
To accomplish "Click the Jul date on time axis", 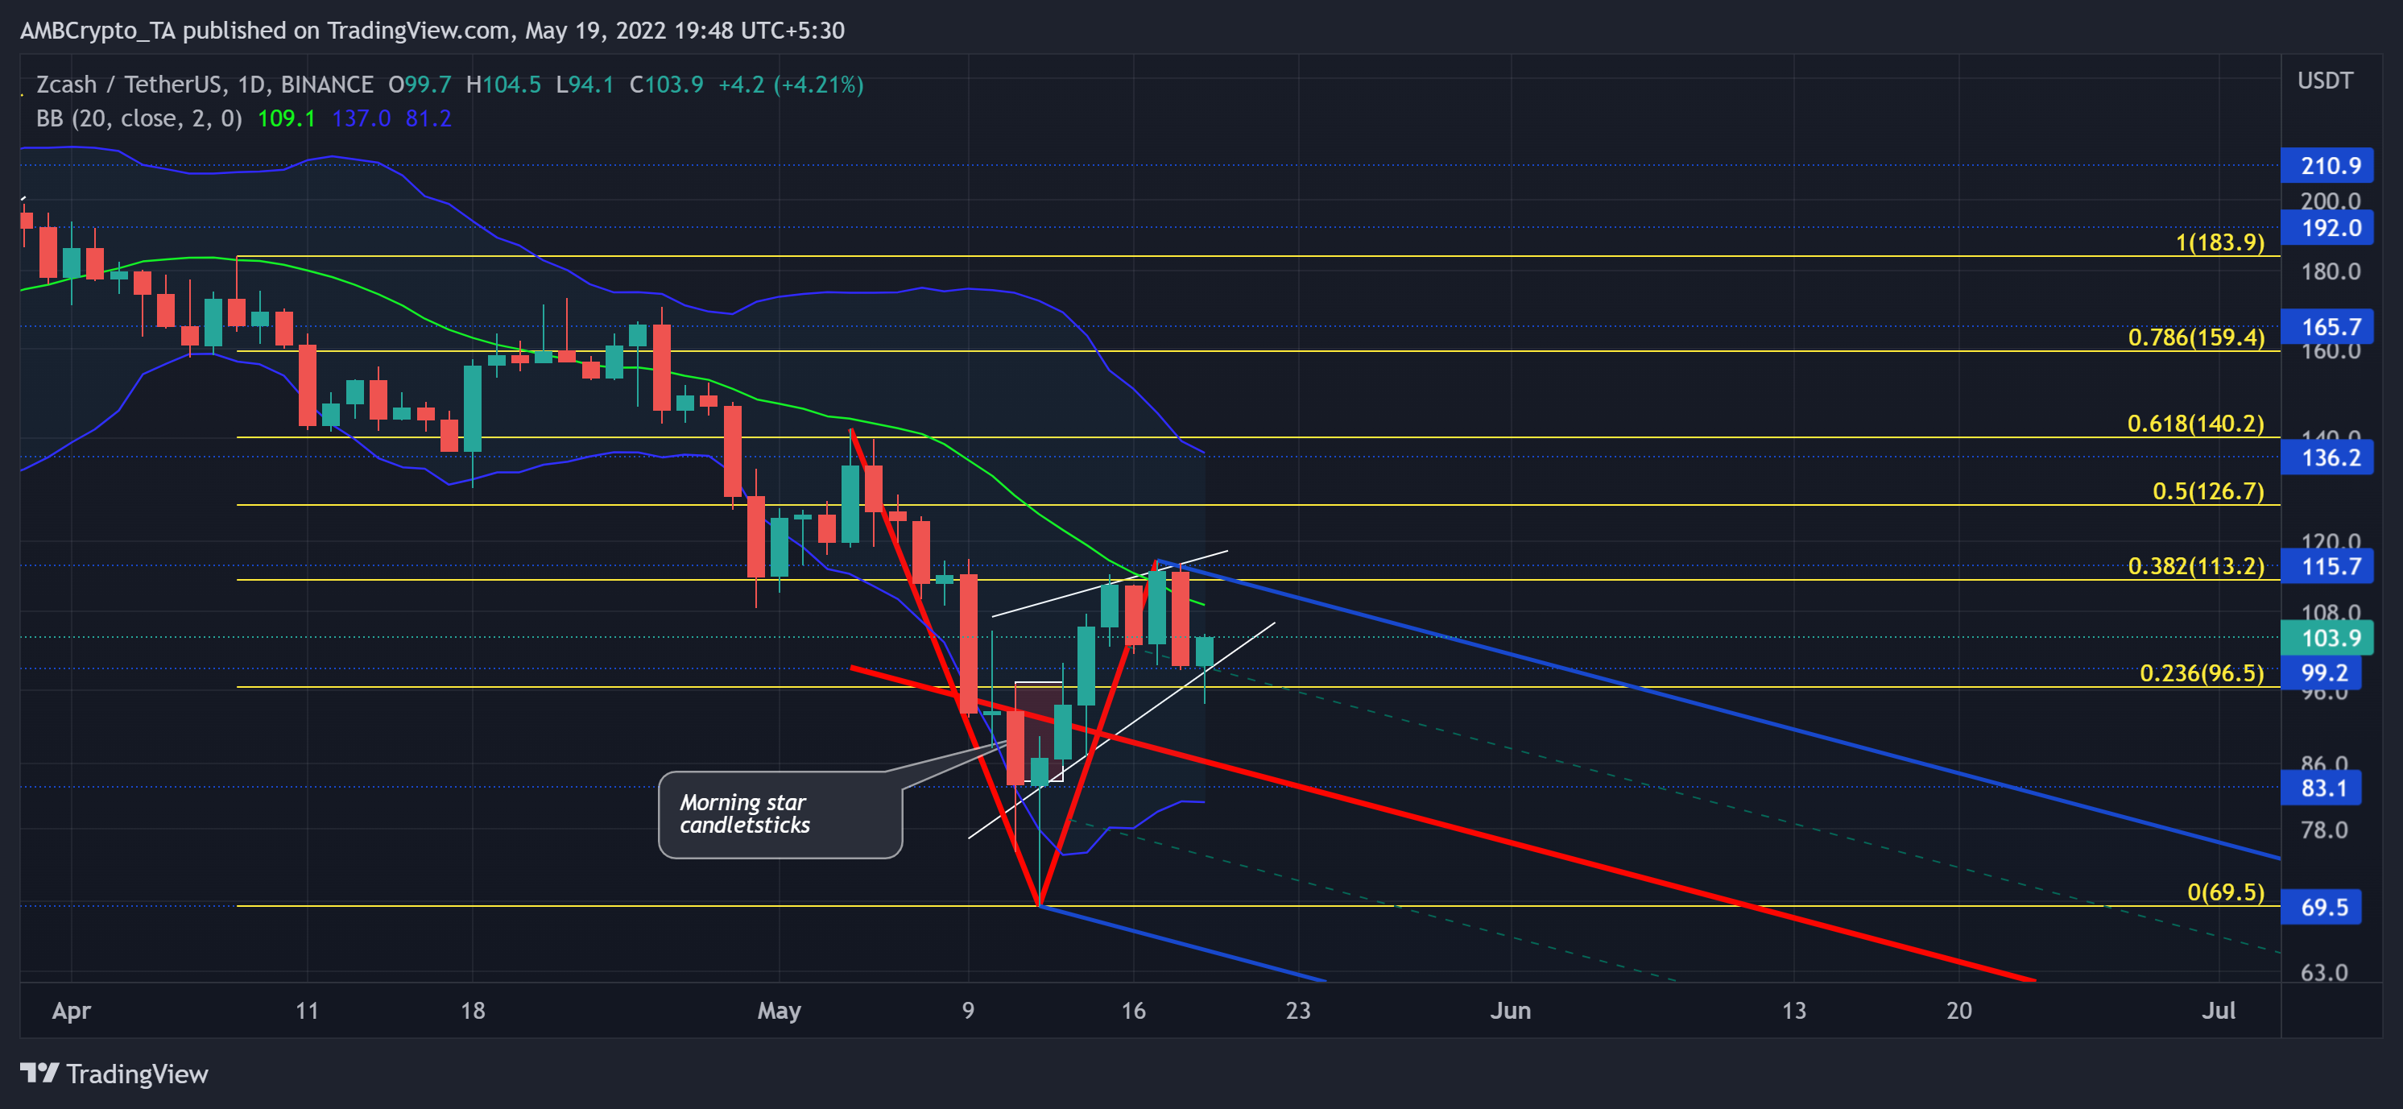I will tap(2219, 1010).
